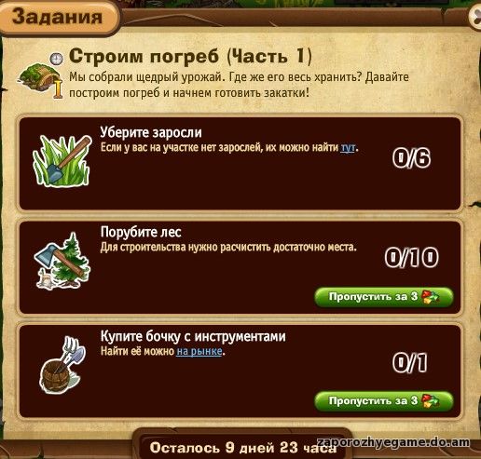The width and height of the screenshot is (481, 459).
Task: Click the grass and shovel icon
Action: click(x=62, y=161)
